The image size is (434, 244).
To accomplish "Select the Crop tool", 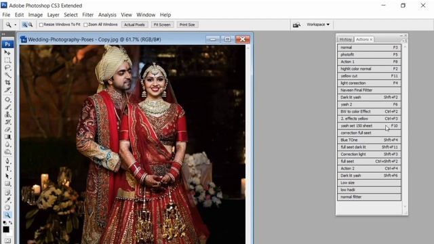I will coord(7,83).
